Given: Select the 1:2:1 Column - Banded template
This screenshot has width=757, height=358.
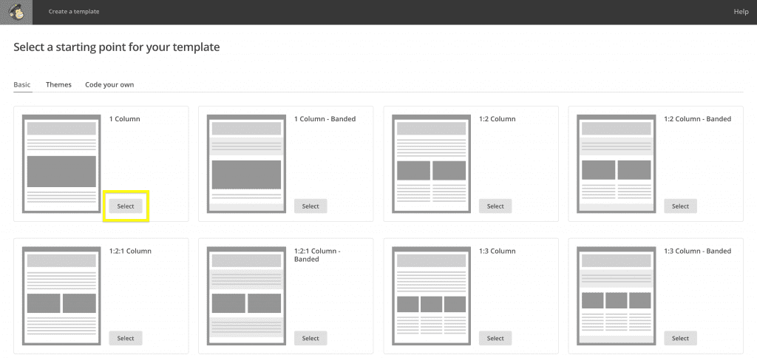Looking at the screenshot, I should tap(310, 338).
